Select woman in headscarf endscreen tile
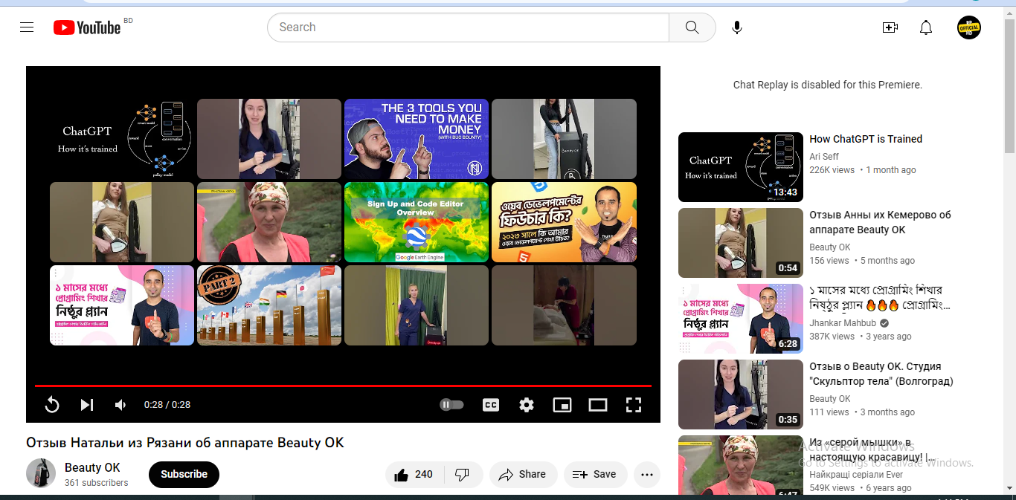The image size is (1016, 500). tap(269, 222)
